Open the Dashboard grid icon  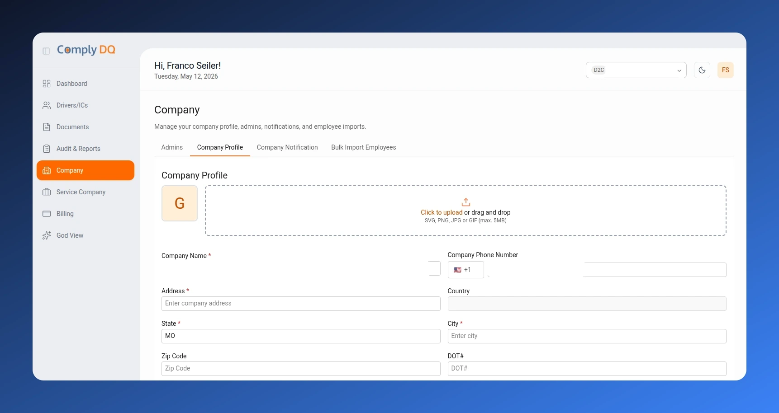tap(47, 84)
